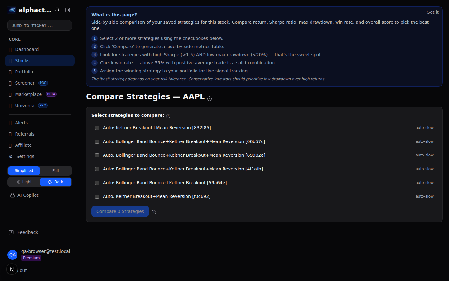Click the question mark beside Compare 0 Strategies button
The height and width of the screenshot is (281, 449).
point(154,212)
